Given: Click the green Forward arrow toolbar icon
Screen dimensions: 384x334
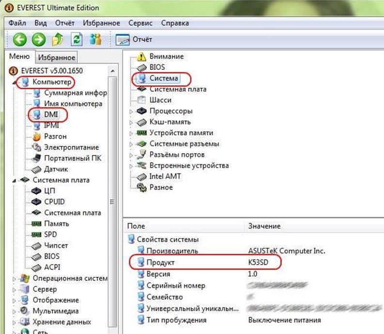Looking at the screenshot, I should coord(38,39).
